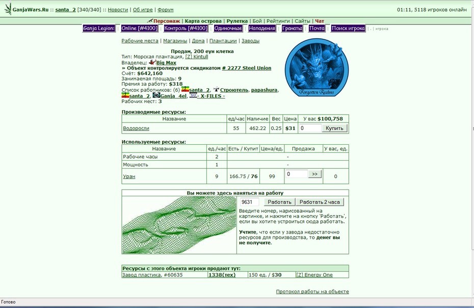
Task: Open owner Big Max profile link
Action: 166,63
